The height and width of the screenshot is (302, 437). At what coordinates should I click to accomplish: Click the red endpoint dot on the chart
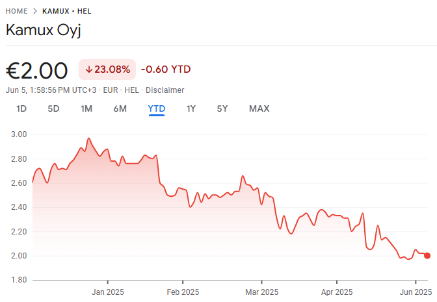coord(427,255)
